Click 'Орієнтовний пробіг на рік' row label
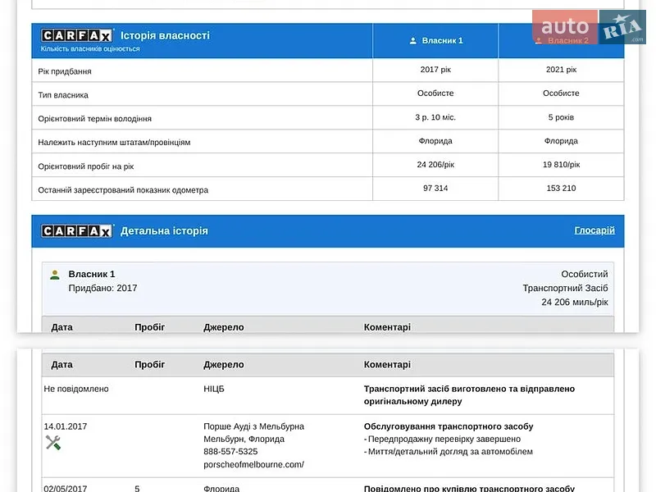This screenshot has height=492, width=656. pos(86,166)
